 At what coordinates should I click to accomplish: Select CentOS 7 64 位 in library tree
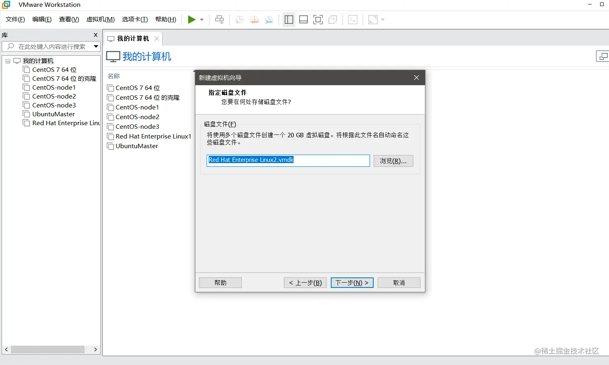point(54,70)
